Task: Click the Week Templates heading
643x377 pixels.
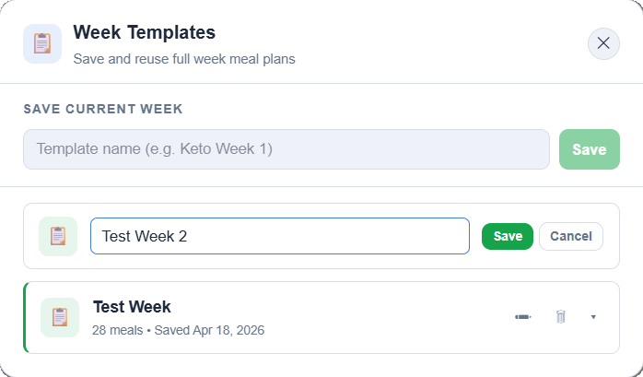Action: point(144,33)
